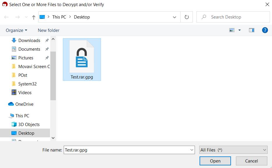This screenshot has height=168, width=272.
Task: Click the Test.rar.gpg file name label
Action: tap(82, 77)
